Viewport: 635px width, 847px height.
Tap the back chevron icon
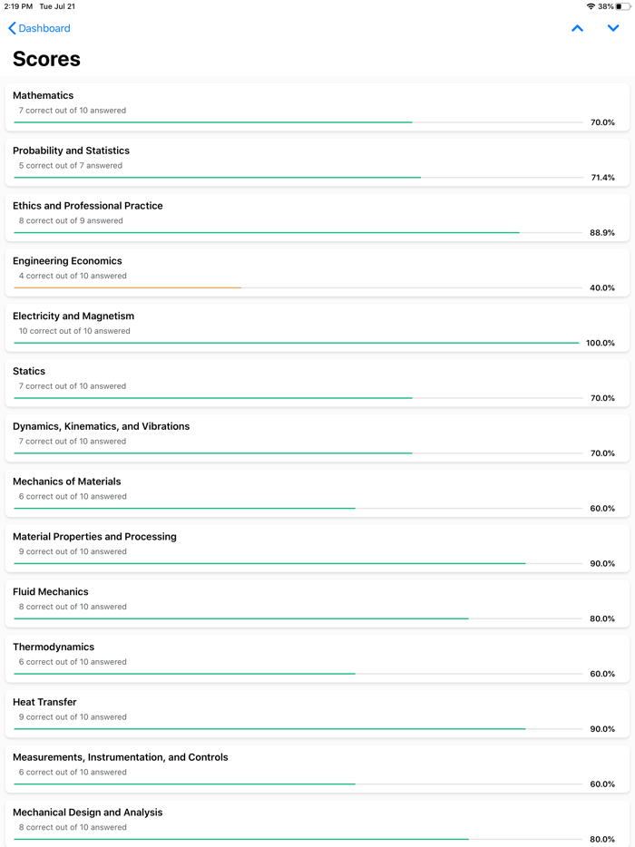(x=12, y=28)
